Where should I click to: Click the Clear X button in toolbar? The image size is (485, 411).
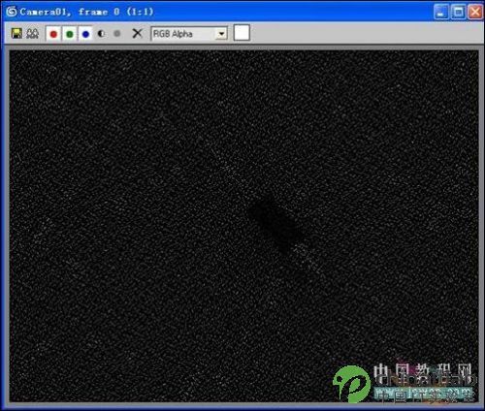tap(137, 33)
